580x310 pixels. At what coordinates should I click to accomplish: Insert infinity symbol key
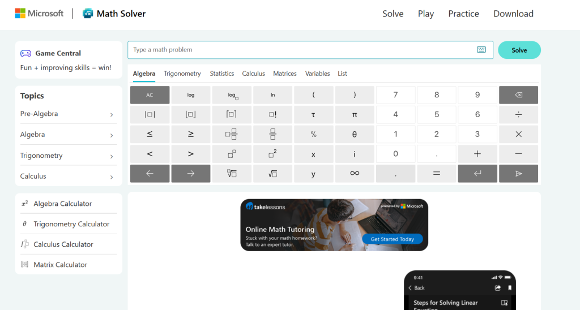pos(355,173)
